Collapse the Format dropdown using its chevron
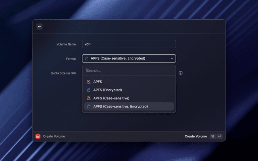The image size is (258, 161). [172, 58]
